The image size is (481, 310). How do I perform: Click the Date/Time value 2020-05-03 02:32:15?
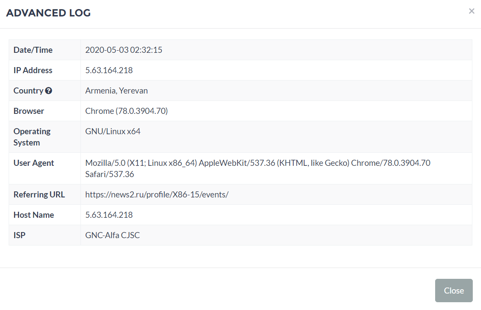pyautogui.click(x=124, y=50)
